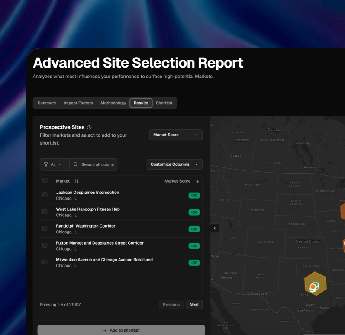Collapse the map panel with arrow button
The width and height of the screenshot is (345, 335).
point(215,228)
